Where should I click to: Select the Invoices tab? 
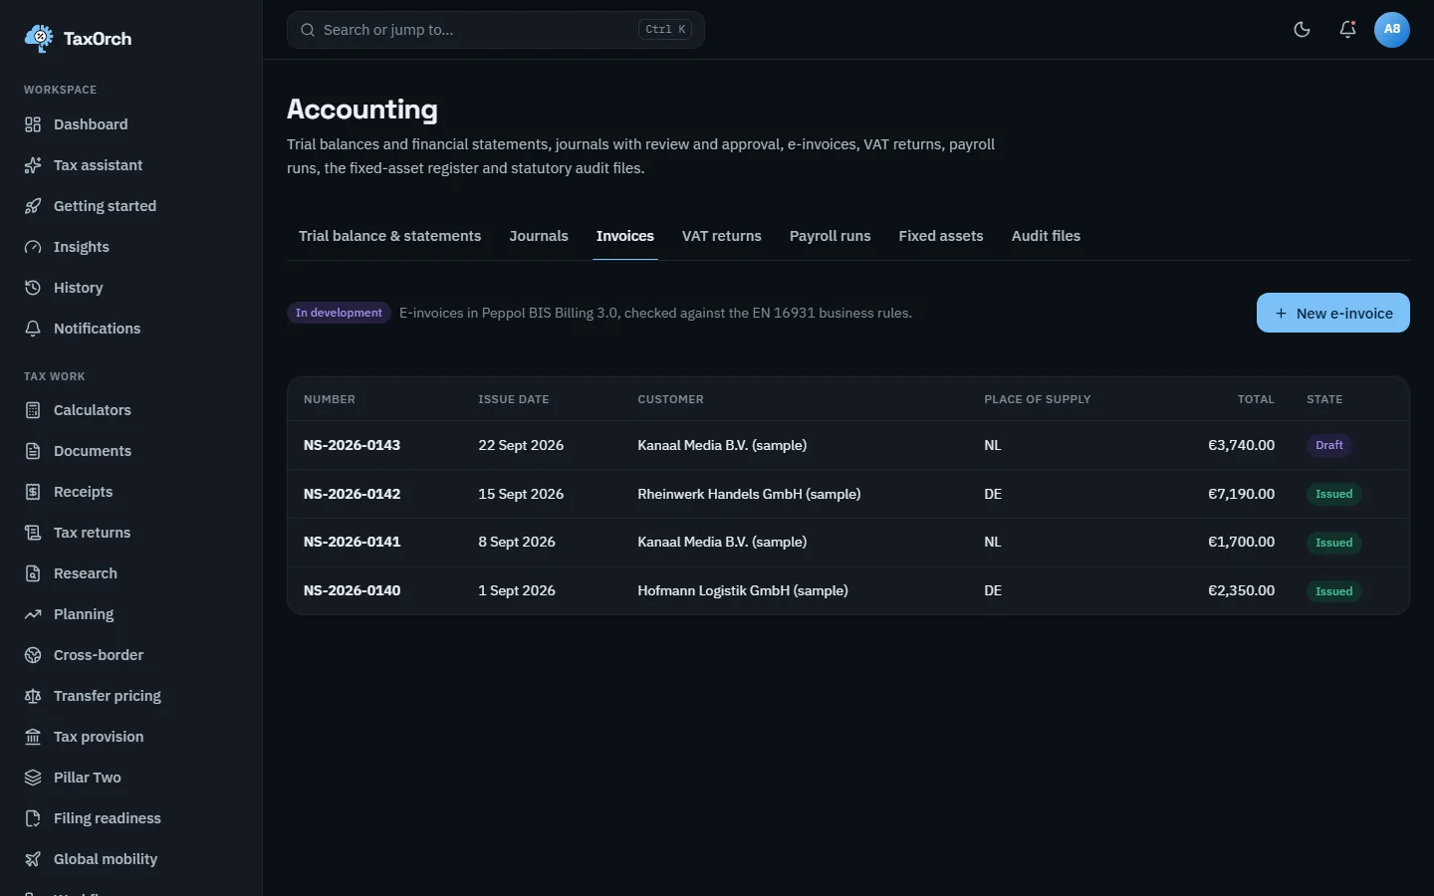tap(625, 236)
